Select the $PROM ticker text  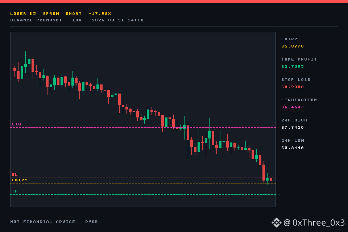51,14
